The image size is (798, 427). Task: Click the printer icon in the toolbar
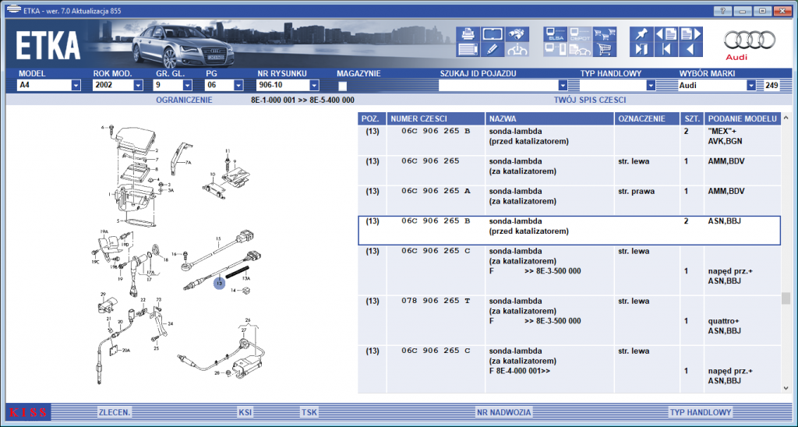[x=468, y=34]
